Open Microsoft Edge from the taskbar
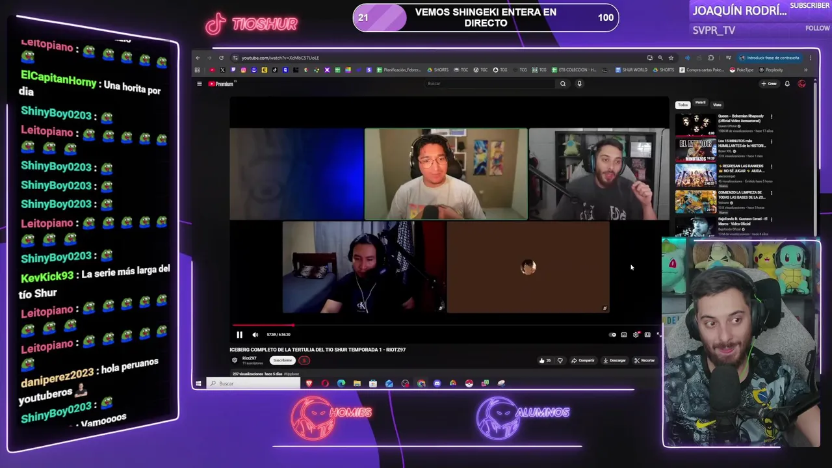Viewport: 832px width, 468px height. click(x=341, y=383)
